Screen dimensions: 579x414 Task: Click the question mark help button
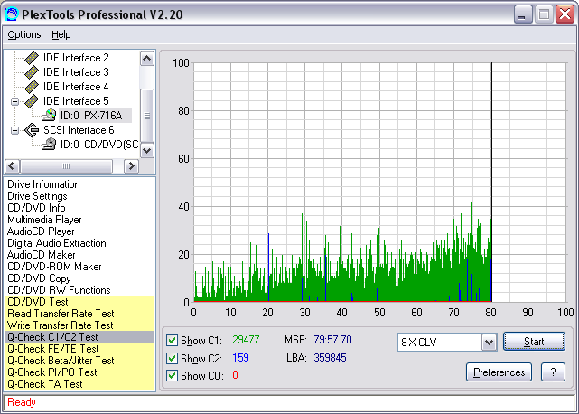pos(553,372)
